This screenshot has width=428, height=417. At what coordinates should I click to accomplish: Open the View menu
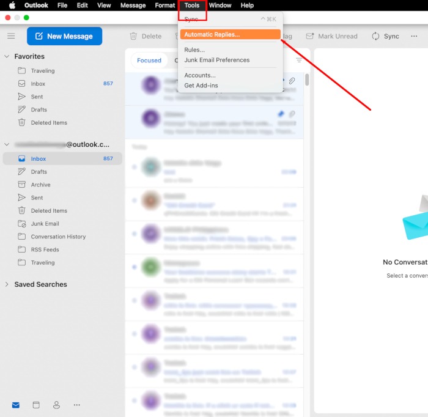pyautogui.click(x=104, y=5)
